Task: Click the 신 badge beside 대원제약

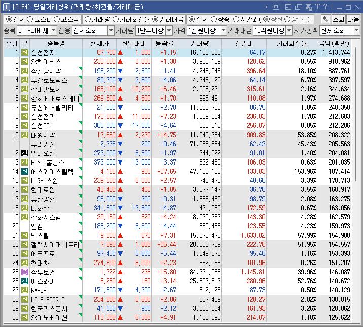Action: click(x=25, y=135)
